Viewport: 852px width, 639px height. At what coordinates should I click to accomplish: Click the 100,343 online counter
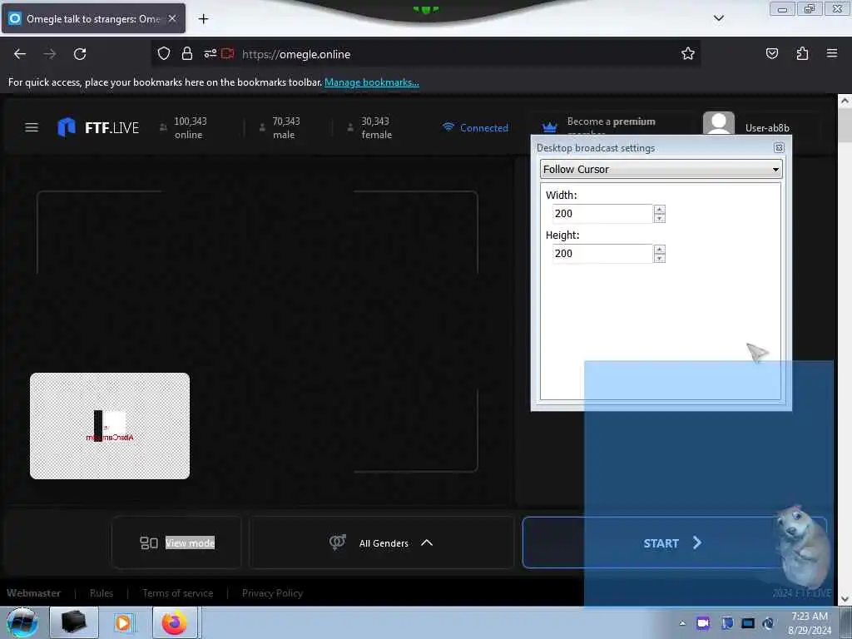pos(183,127)
